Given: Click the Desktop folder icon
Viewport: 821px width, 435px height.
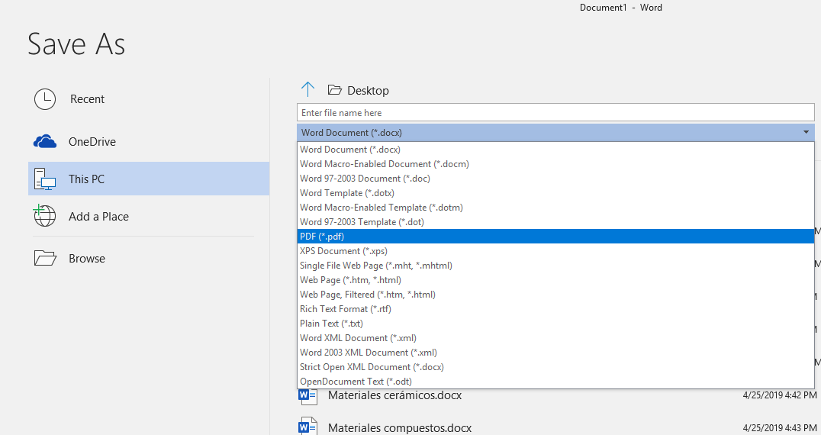Looking at the screenshot, I should pyautogui.click(x=334, y=90).
